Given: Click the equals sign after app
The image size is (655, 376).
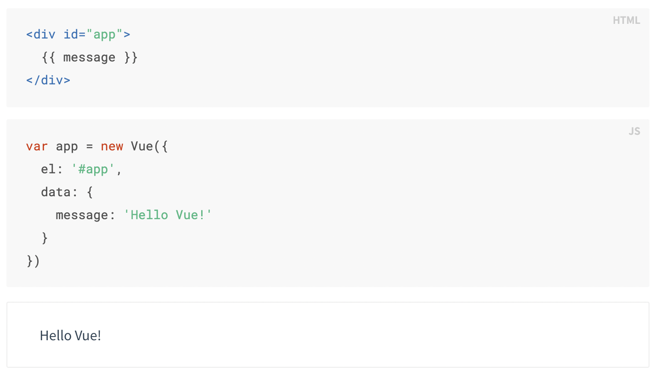Looking at the screenshot, I should [x=89, y=146].
